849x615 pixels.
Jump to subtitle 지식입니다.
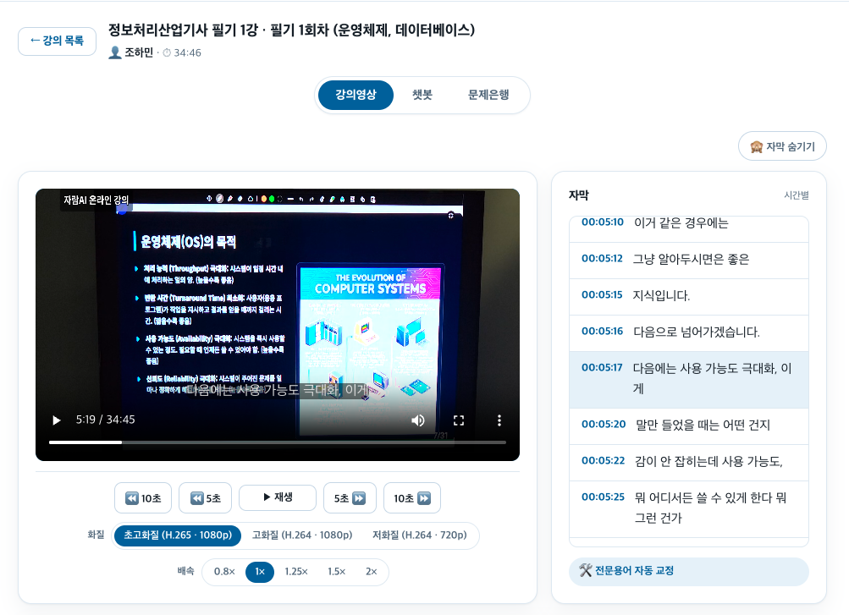click(689, 296)
